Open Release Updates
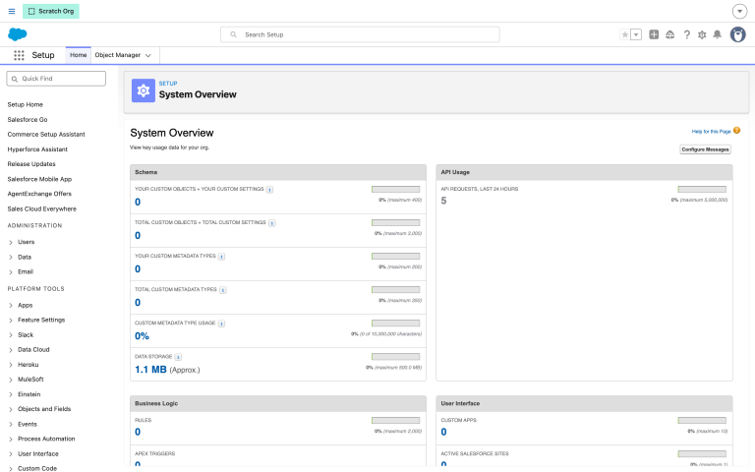This screenshot has height=472, width=755. point(31,164)
